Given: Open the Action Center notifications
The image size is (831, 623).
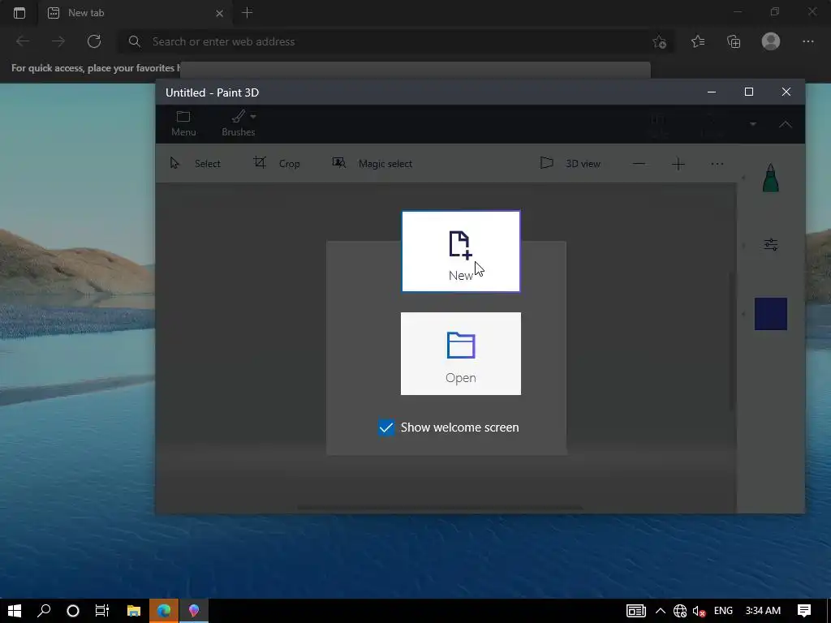Looking at the screenshot, I should click(804, 611).
